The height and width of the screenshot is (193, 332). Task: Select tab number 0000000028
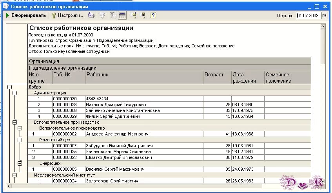point(65,105)
